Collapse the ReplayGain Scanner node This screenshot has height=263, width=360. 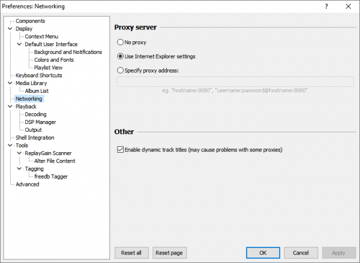tap(19, 153)
